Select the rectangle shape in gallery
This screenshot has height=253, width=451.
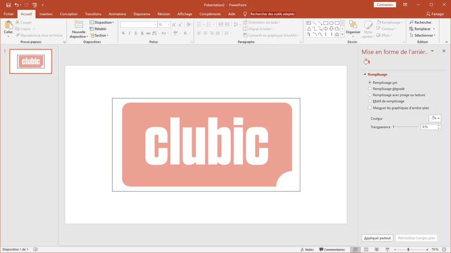point(326,23)
